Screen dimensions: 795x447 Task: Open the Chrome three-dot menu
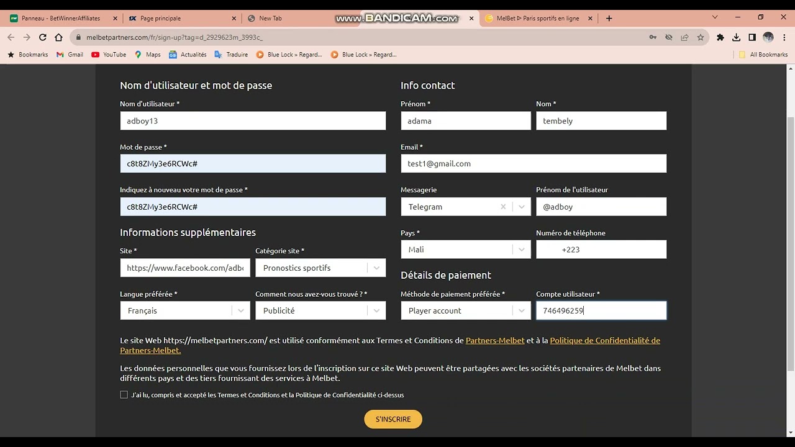point(784,37)
